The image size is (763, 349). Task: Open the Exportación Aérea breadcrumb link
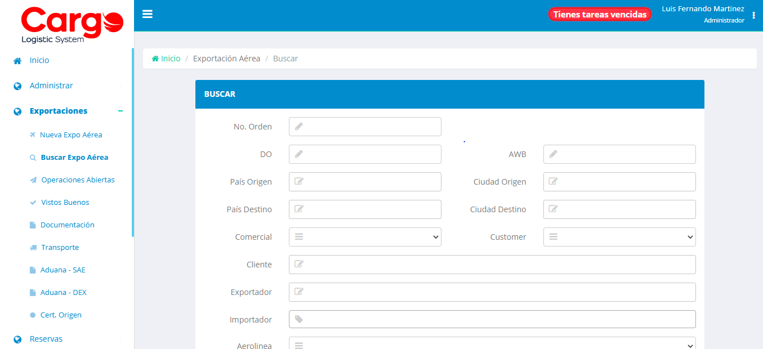[x=226, y=58]
